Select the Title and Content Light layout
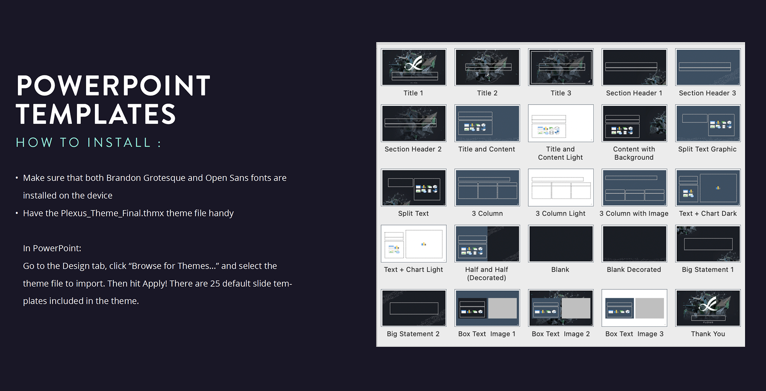 (561, 123)
